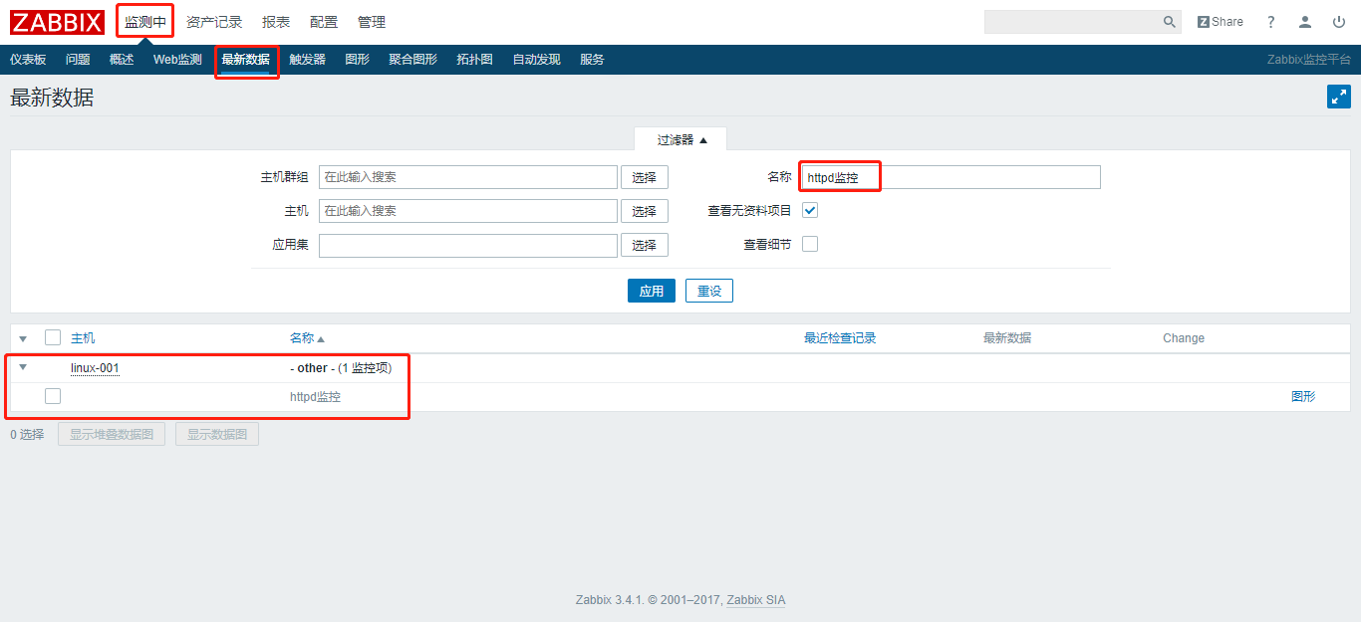The width and height of the screenshot is (1361, 622).
Task: Click the Zabbix监控平台 label
Action: 1309,60
